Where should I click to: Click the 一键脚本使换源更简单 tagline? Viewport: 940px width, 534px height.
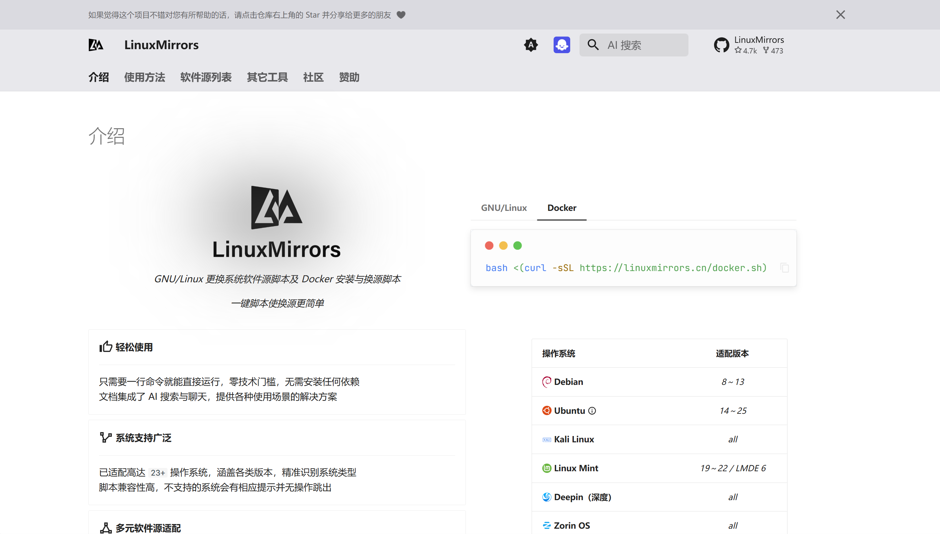tap(277, 303)
